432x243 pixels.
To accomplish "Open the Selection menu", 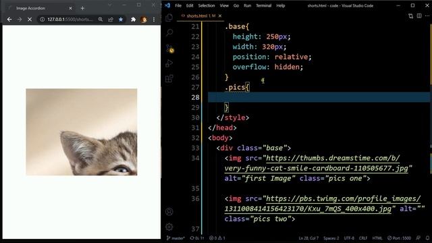I will tap(207, 5).
